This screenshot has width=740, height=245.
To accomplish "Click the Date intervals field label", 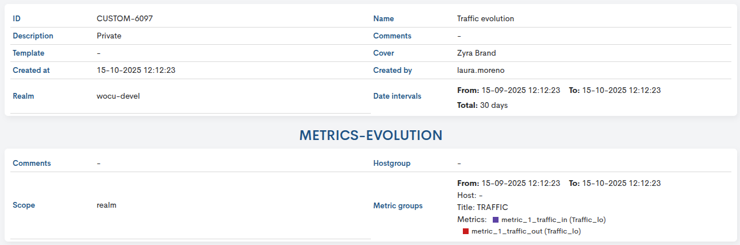I will 397,96.
